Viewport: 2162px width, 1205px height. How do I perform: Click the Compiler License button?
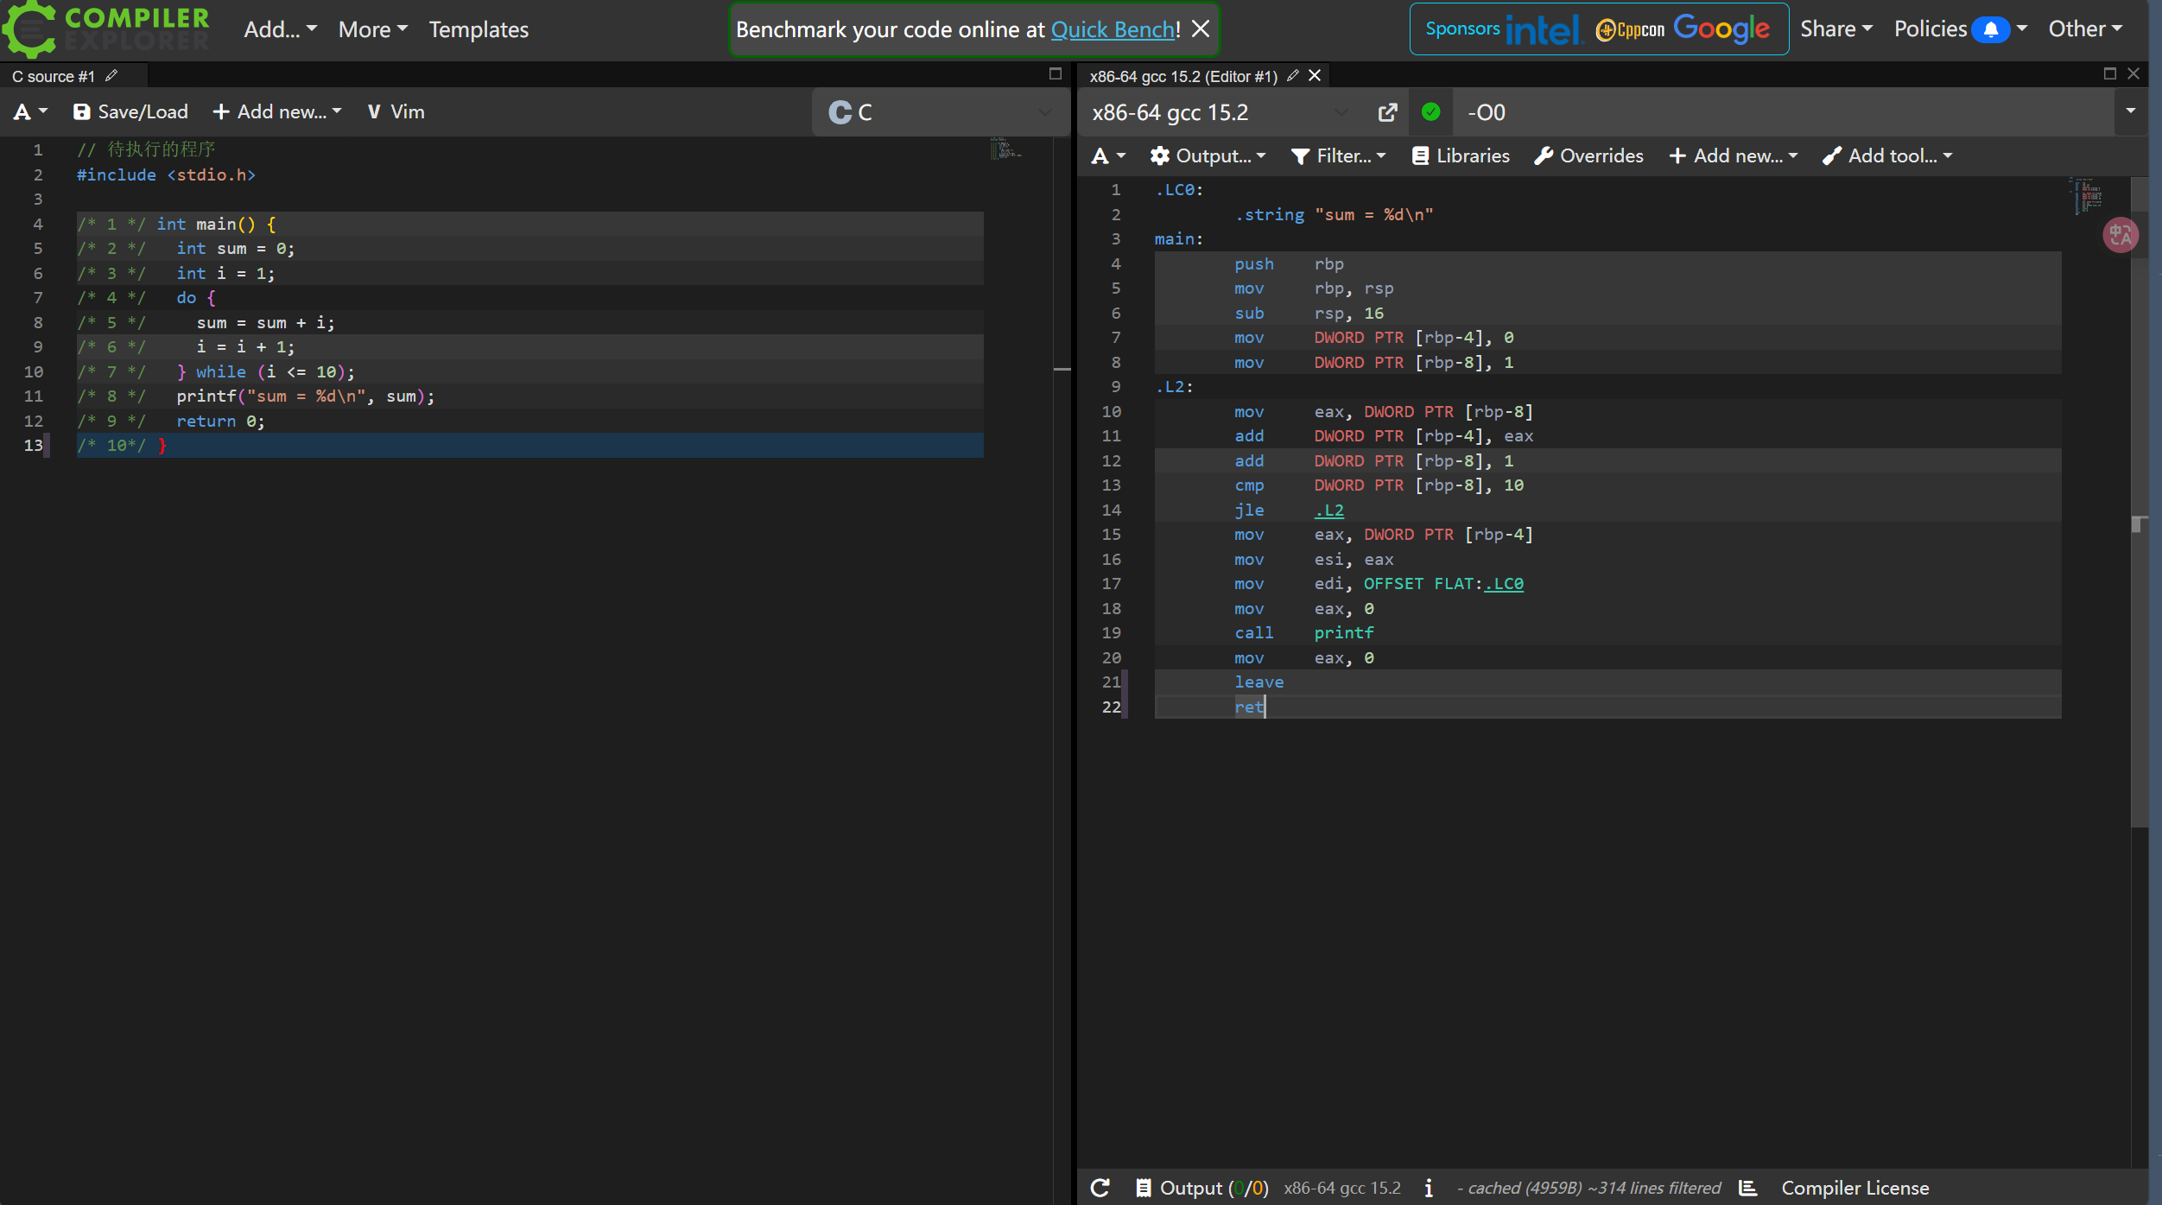point(1855,1188)
